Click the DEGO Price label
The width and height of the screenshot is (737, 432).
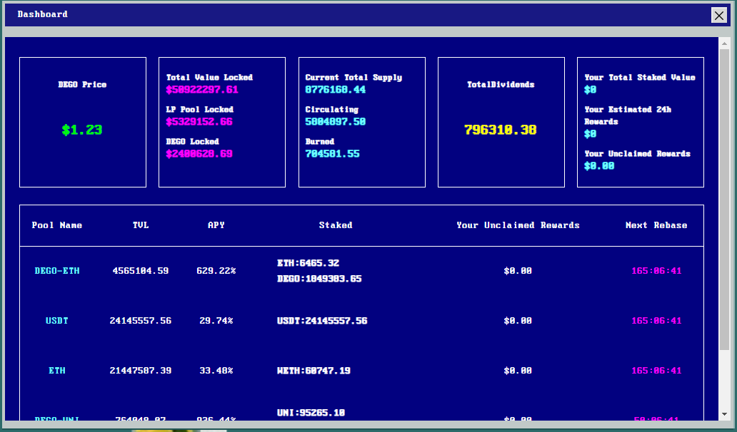tap(82, 84)
